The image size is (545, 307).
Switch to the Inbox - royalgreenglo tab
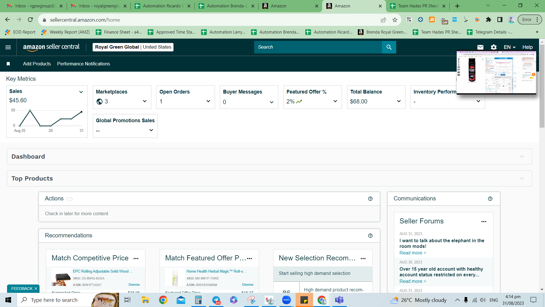pos(99,6)
